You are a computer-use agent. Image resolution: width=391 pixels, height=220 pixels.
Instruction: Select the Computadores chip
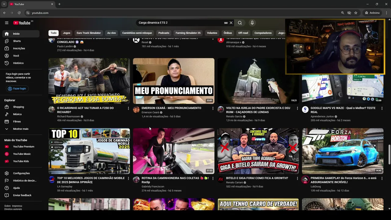point(263,33)
